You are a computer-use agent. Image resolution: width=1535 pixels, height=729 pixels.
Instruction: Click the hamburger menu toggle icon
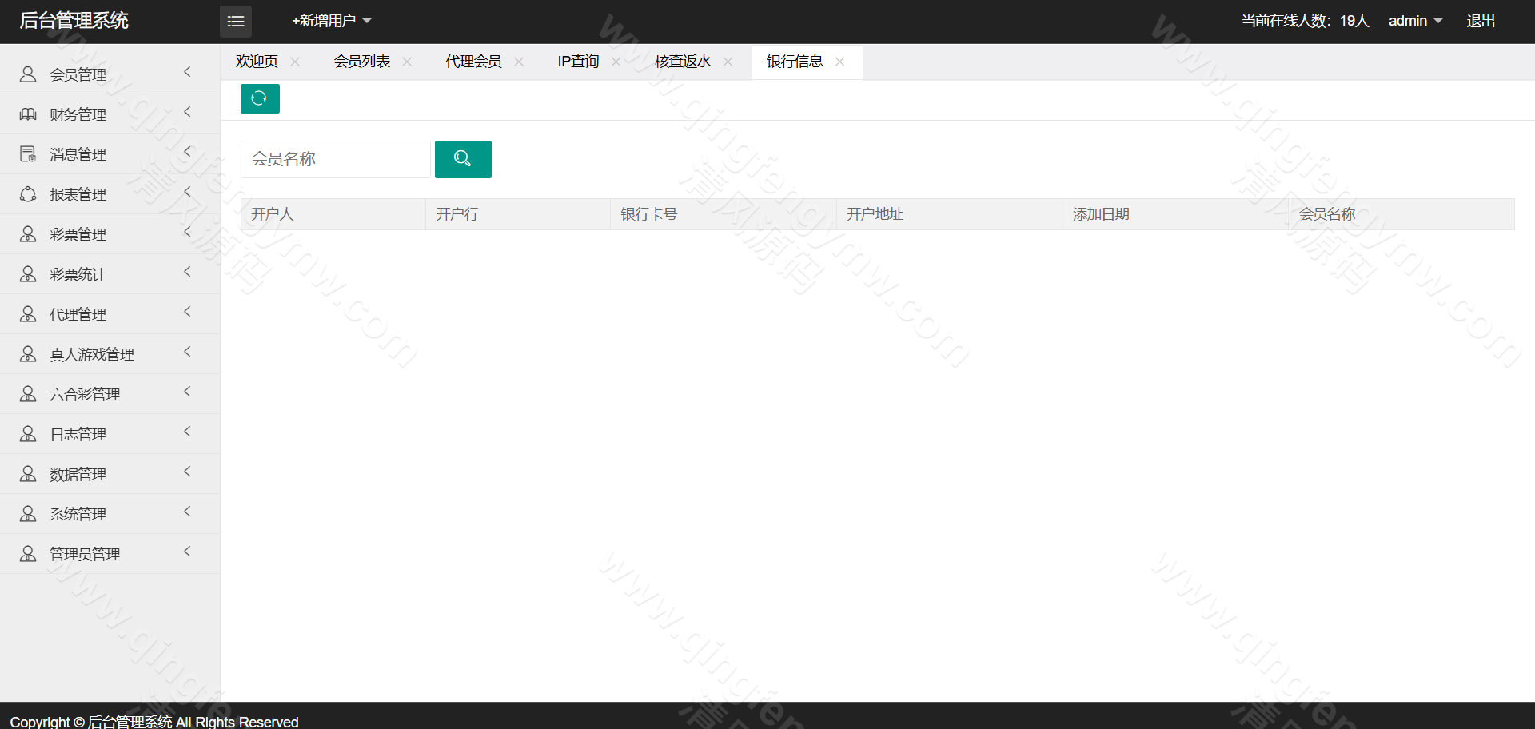235,22
